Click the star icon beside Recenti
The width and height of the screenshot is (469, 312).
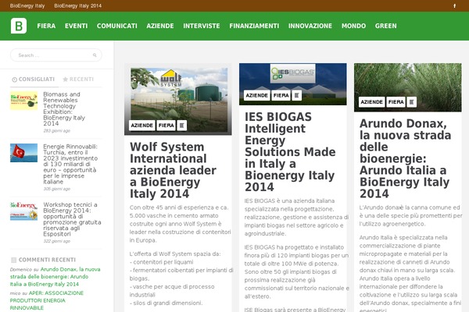click(x=65, y=80)
